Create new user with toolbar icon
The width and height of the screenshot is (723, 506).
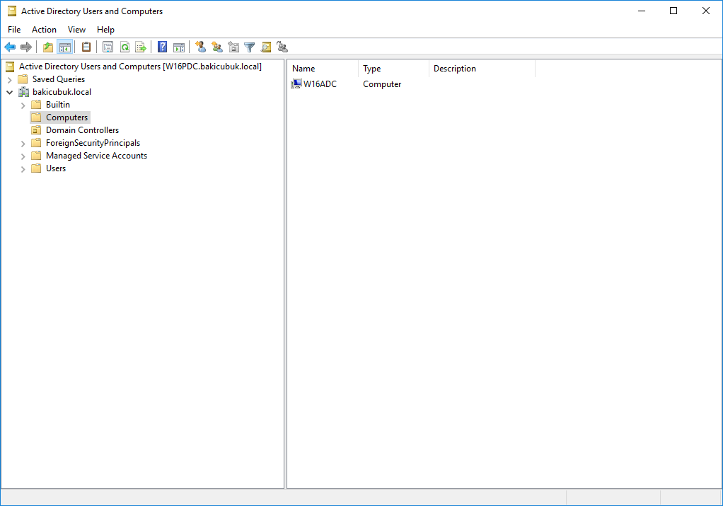201,47
